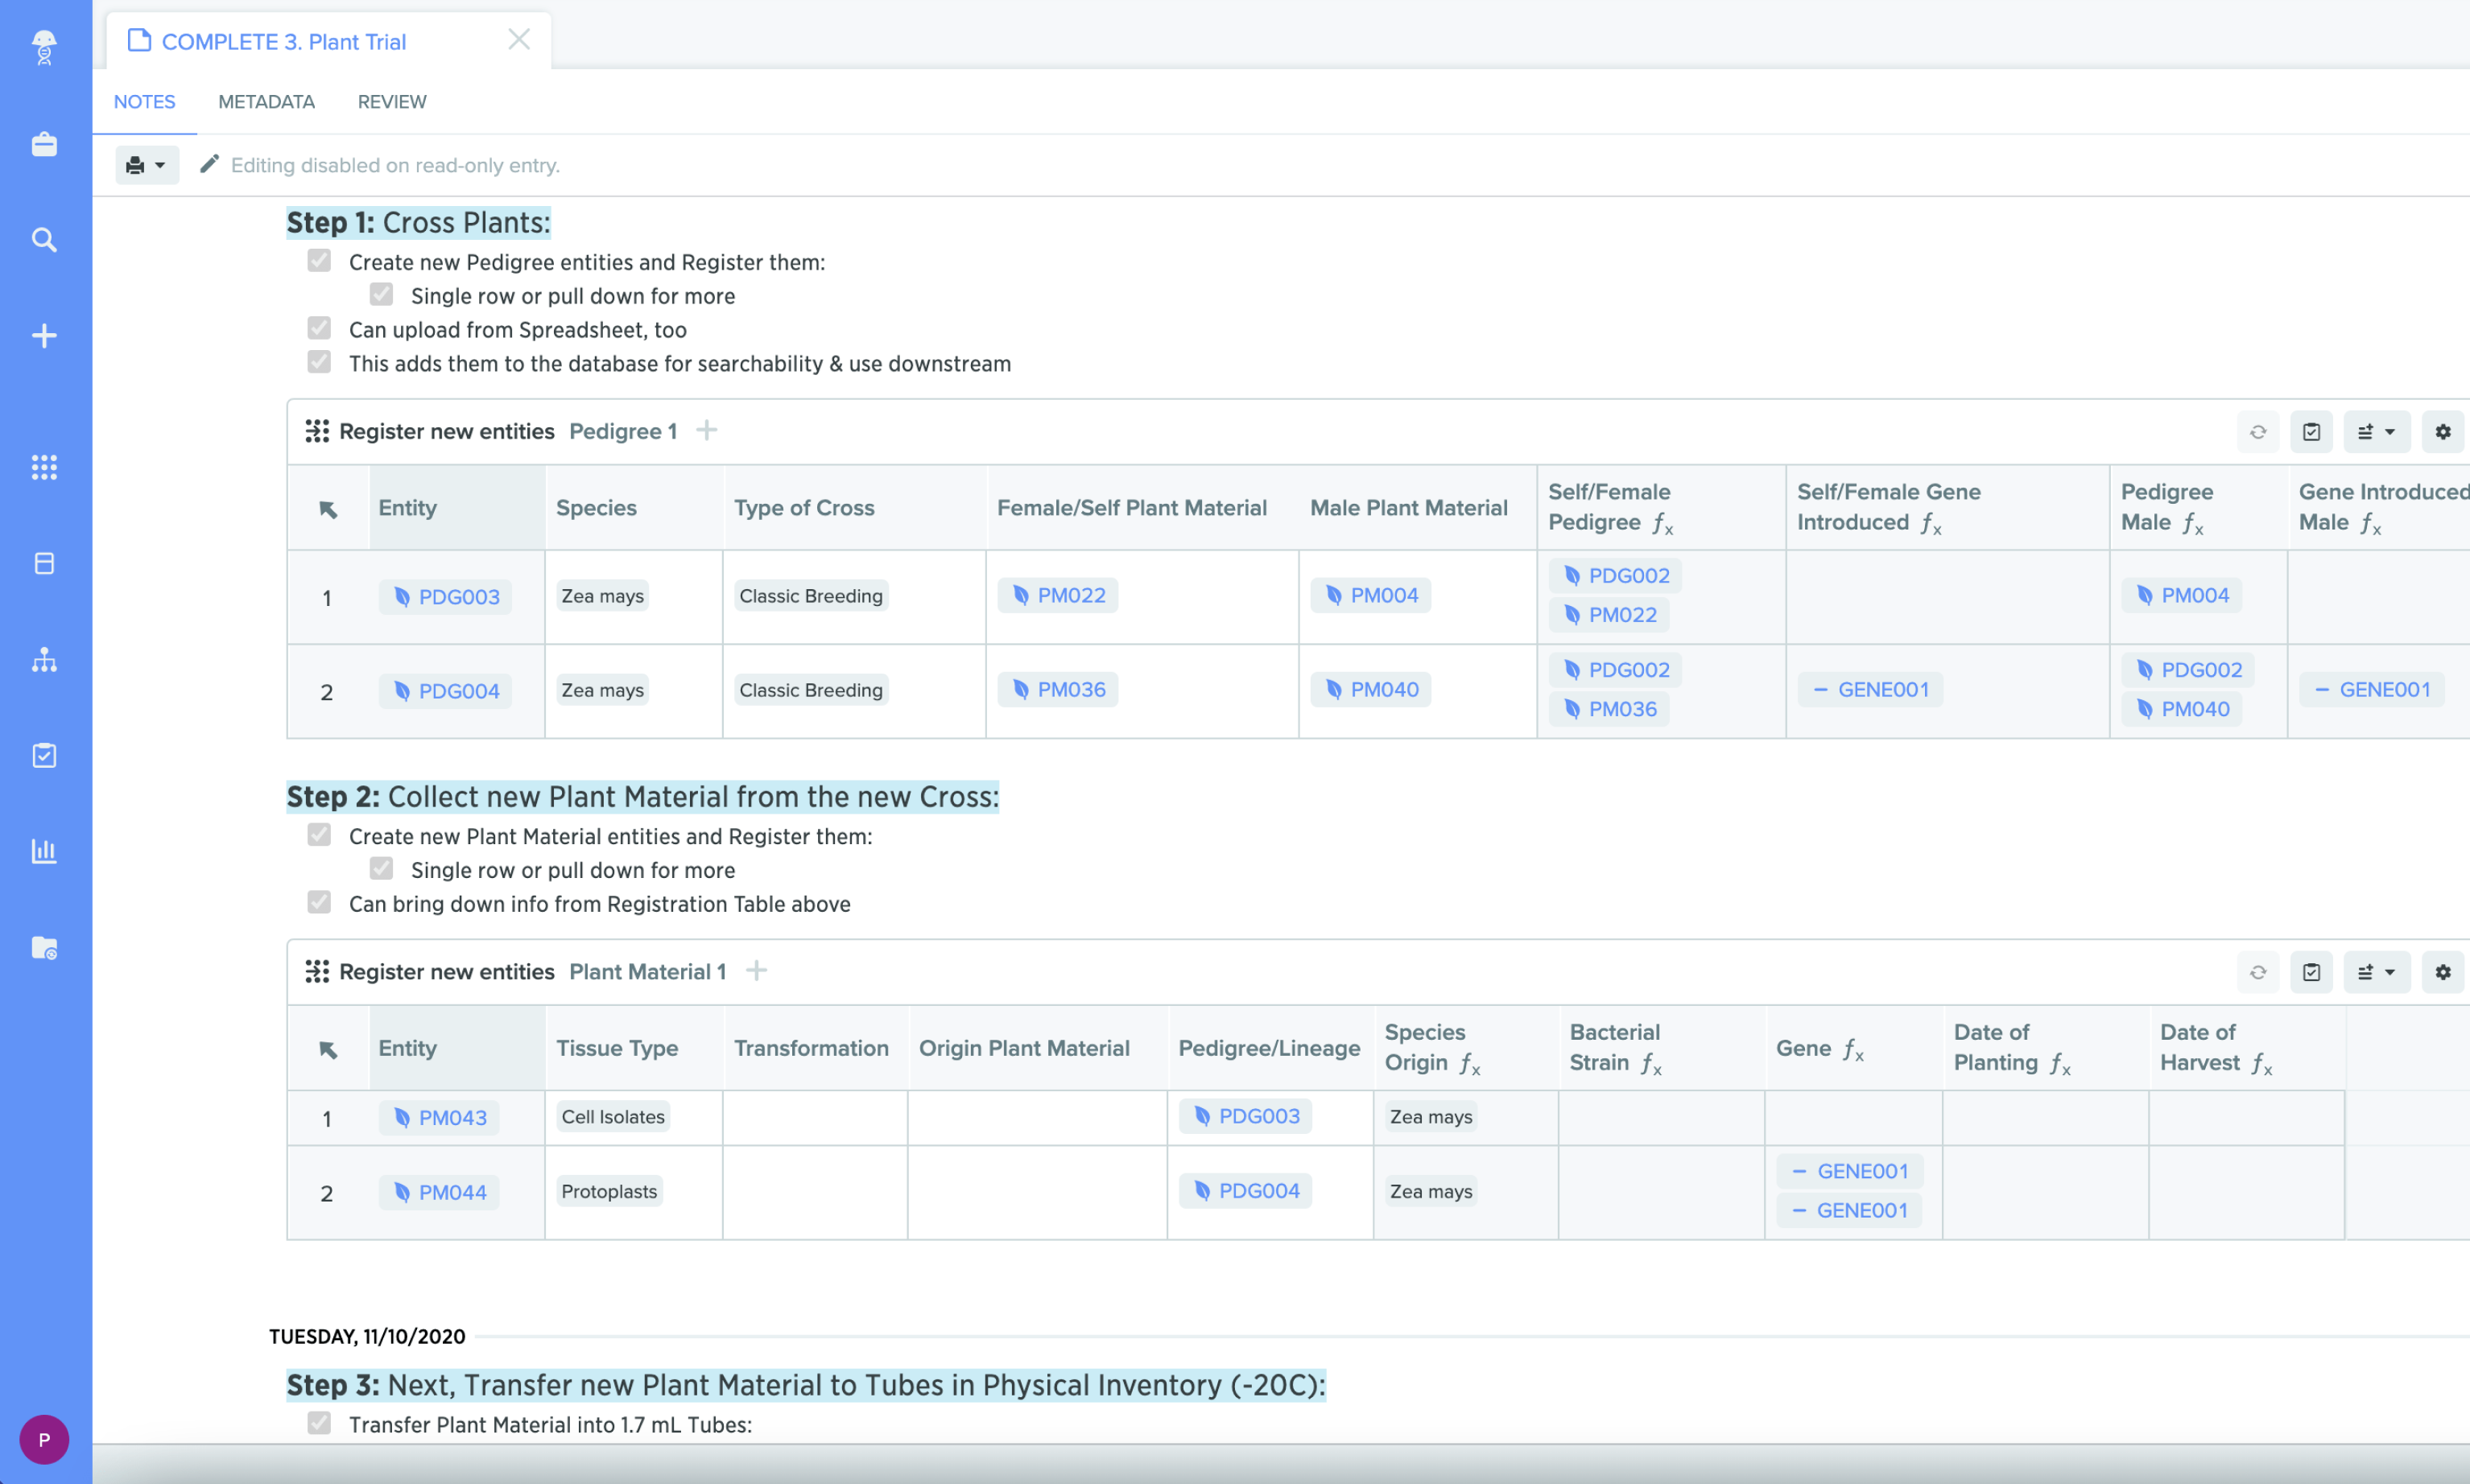Toggle 'Can bring down info from Registration Table' checkbox
The width and height of the screenshot is (2470, 1484).
319,902
